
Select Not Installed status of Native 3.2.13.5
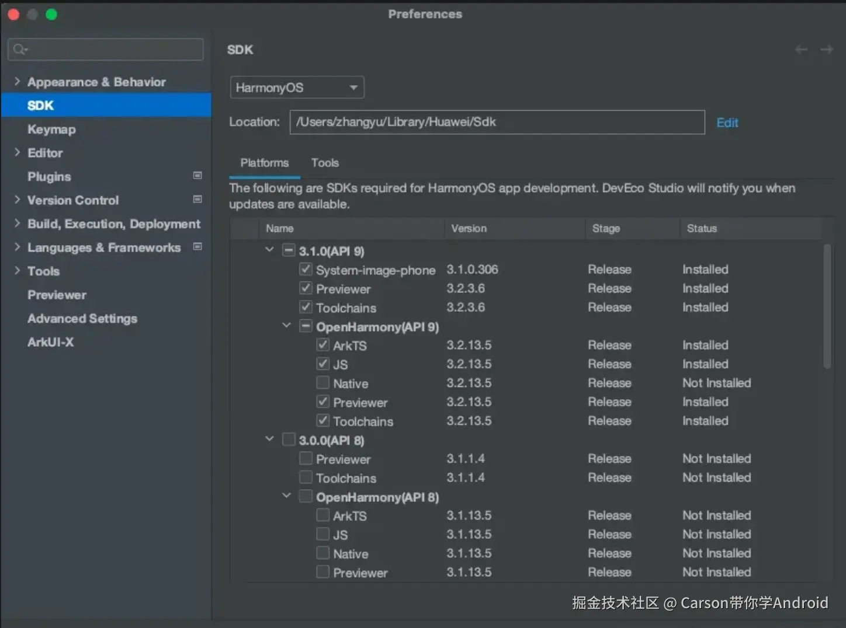716,383
